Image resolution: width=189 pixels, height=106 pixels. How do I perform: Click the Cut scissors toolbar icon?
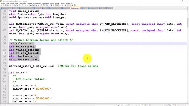pyautogui.click(x=18, y=5)
